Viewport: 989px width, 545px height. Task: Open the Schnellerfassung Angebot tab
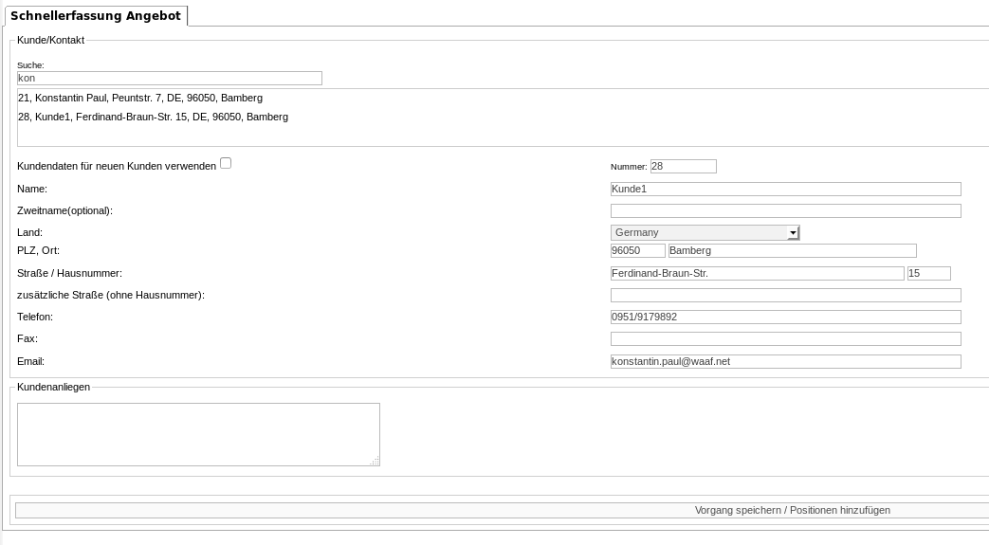tap(96, 16)
